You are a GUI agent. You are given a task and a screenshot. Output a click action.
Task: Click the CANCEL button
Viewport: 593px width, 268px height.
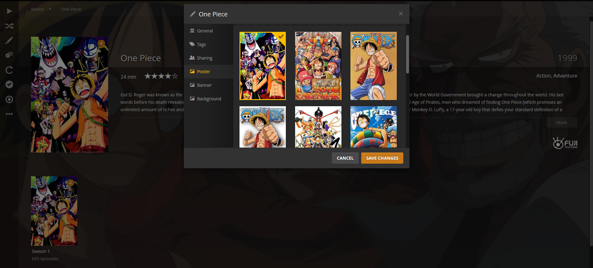pos(345,158)
